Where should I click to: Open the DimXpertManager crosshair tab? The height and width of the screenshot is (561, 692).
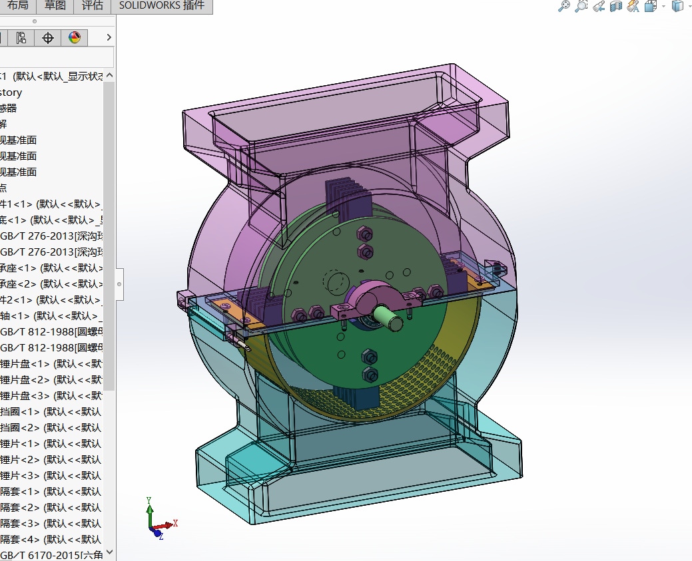point(48,38)
